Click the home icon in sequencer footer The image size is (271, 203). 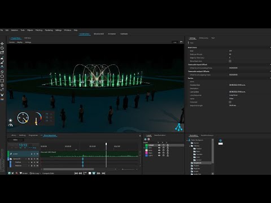(9, 173)
